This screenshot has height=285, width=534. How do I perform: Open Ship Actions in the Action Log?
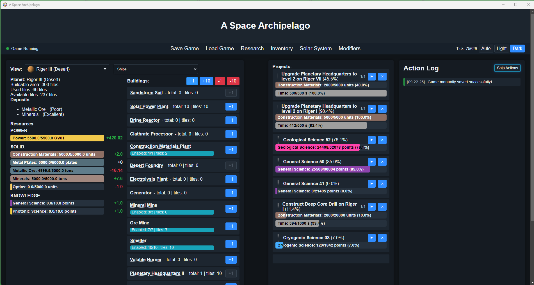[507, 68]
